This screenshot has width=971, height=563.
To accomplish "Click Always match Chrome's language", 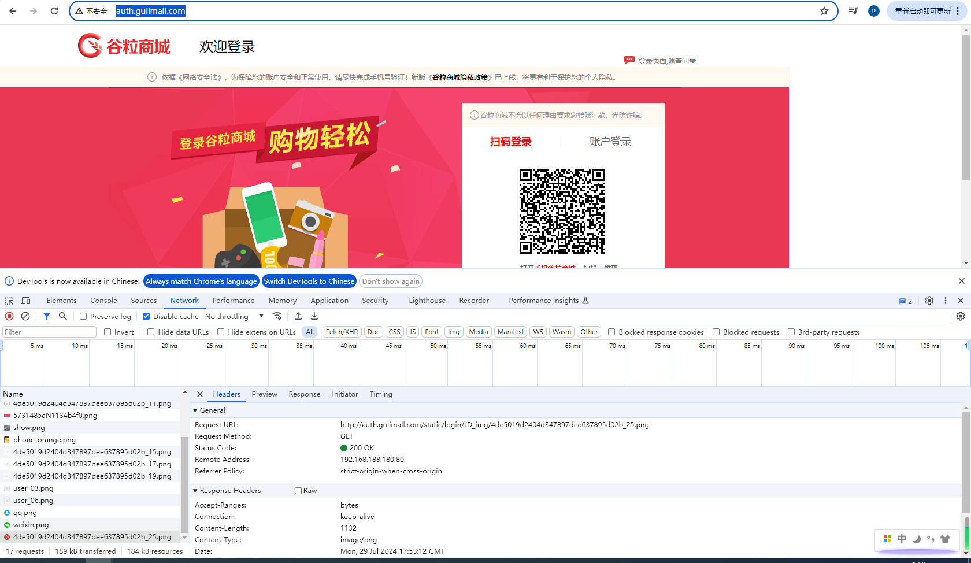I will pyautogui.click(x=201, y=281).
